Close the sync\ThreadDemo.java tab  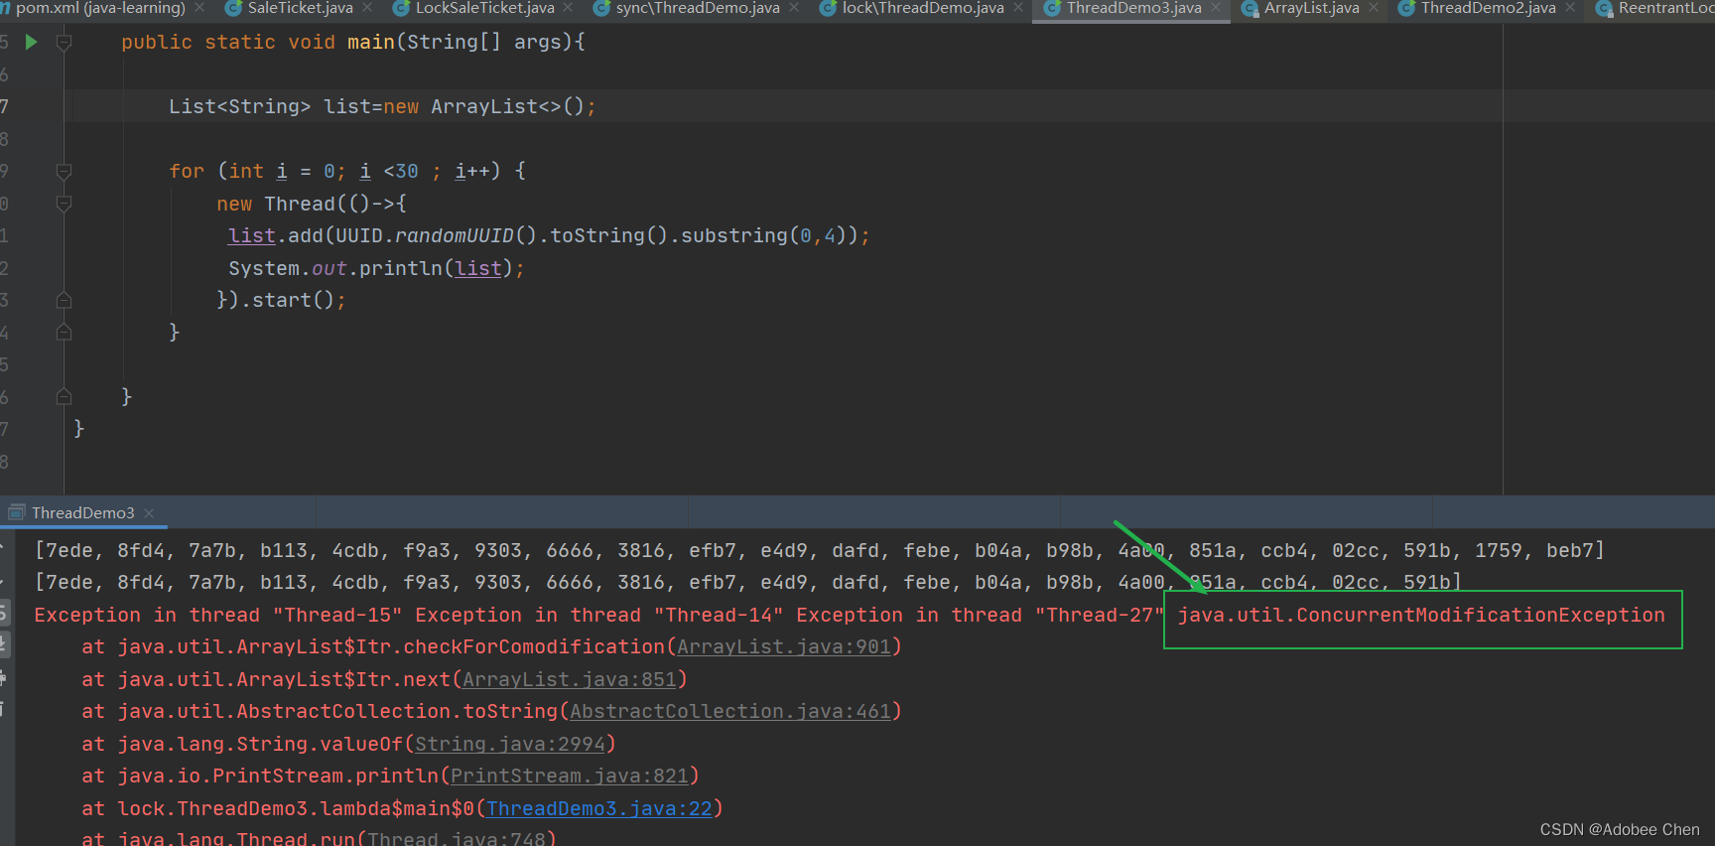click(x=794, y=8)
